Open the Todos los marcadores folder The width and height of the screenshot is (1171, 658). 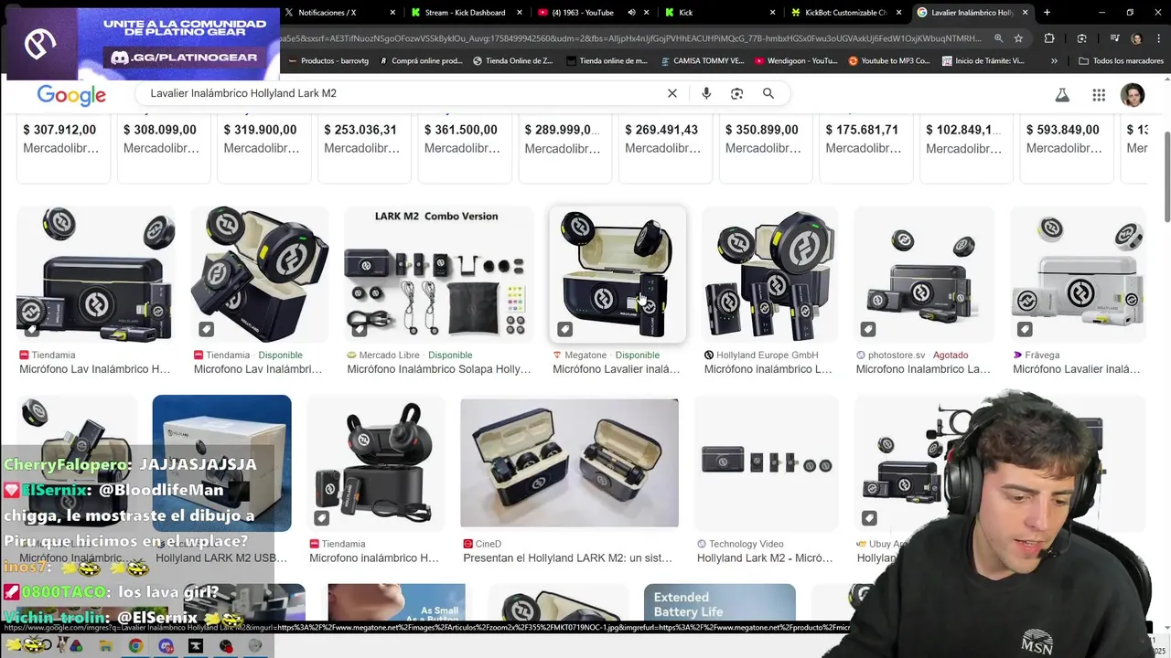[x=1121, y=60]
